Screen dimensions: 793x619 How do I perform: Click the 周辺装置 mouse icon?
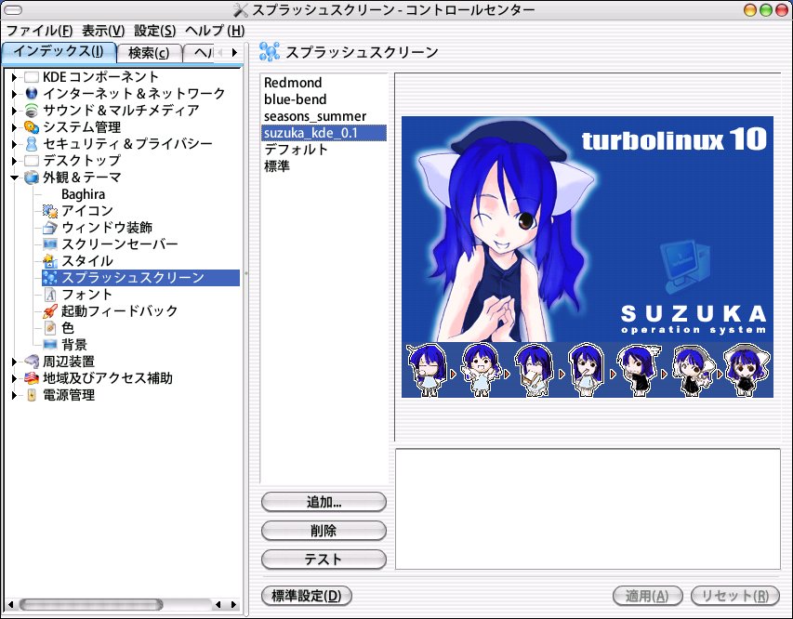click(32, 361)
